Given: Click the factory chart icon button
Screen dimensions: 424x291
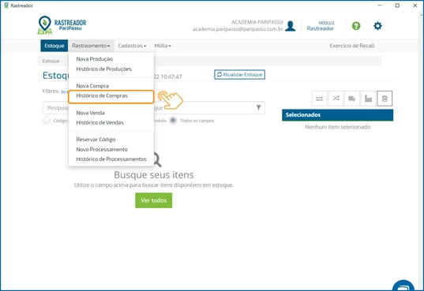Looking at the screenshot, I should coord(368,99).
